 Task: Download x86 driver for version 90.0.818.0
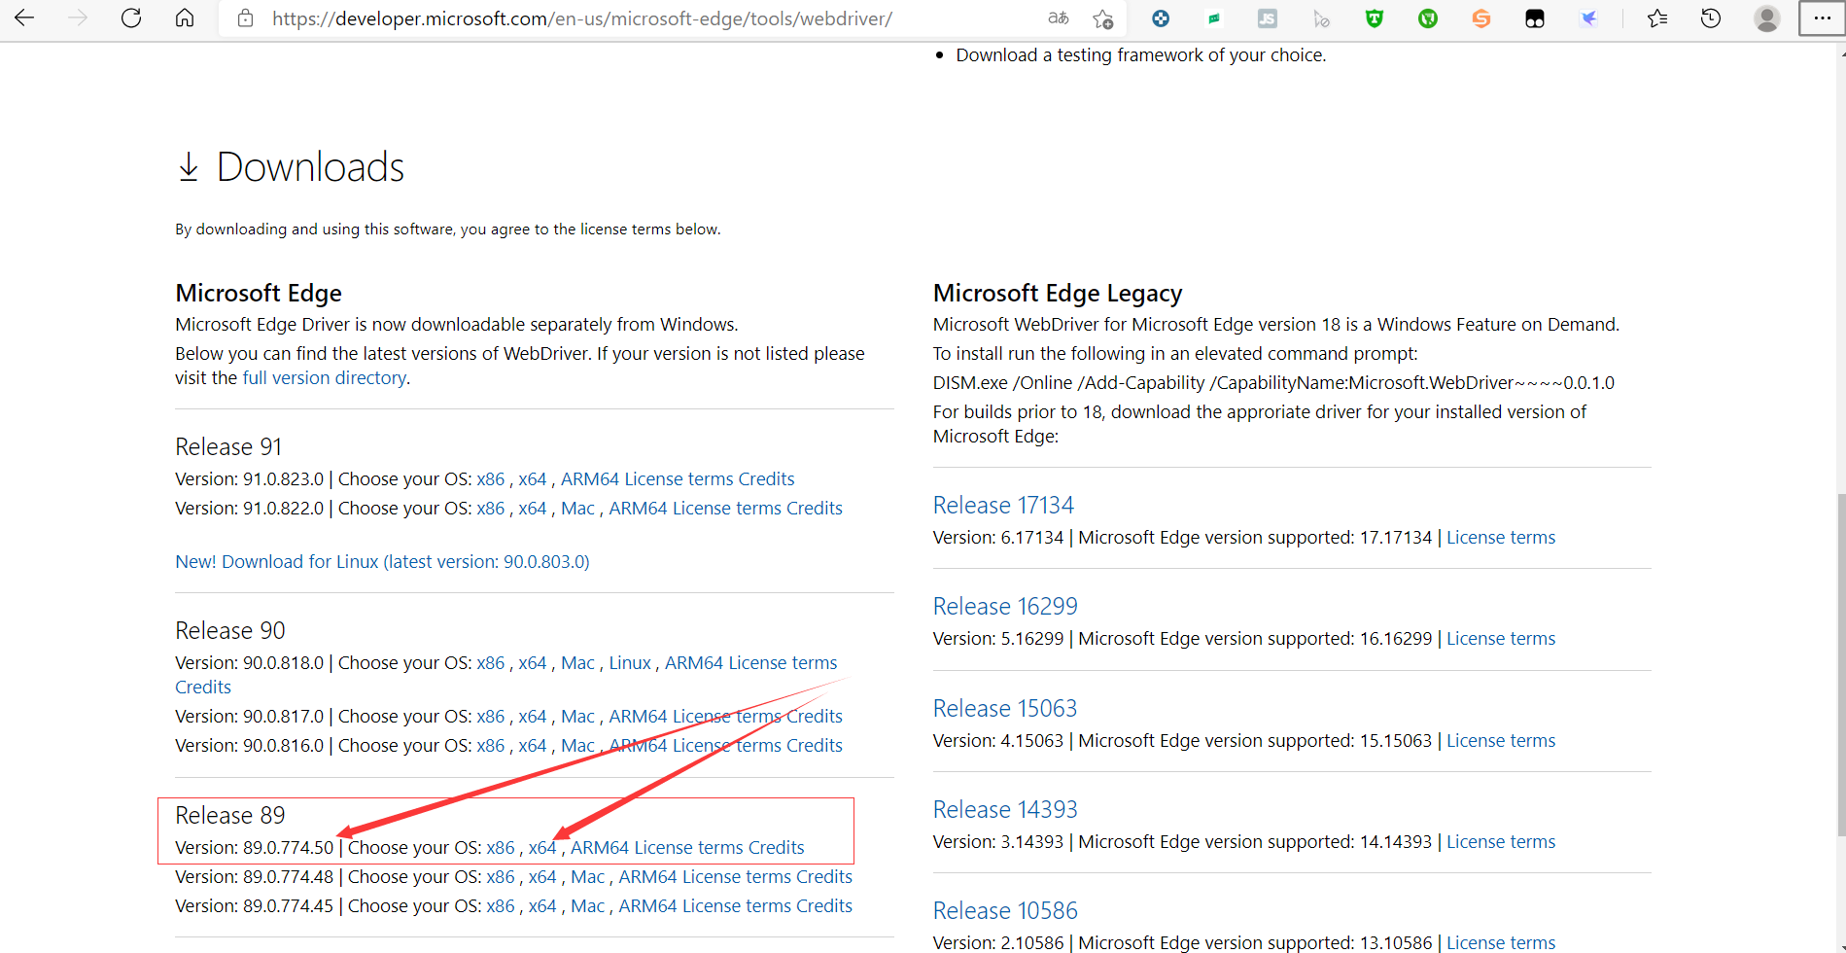491,662
